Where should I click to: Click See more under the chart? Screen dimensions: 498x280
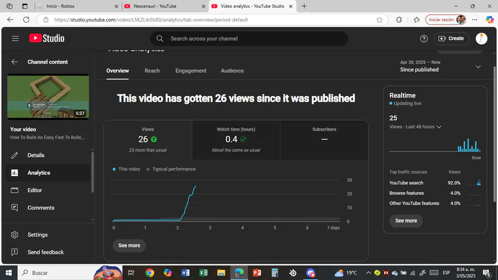(x=129, y=245)
